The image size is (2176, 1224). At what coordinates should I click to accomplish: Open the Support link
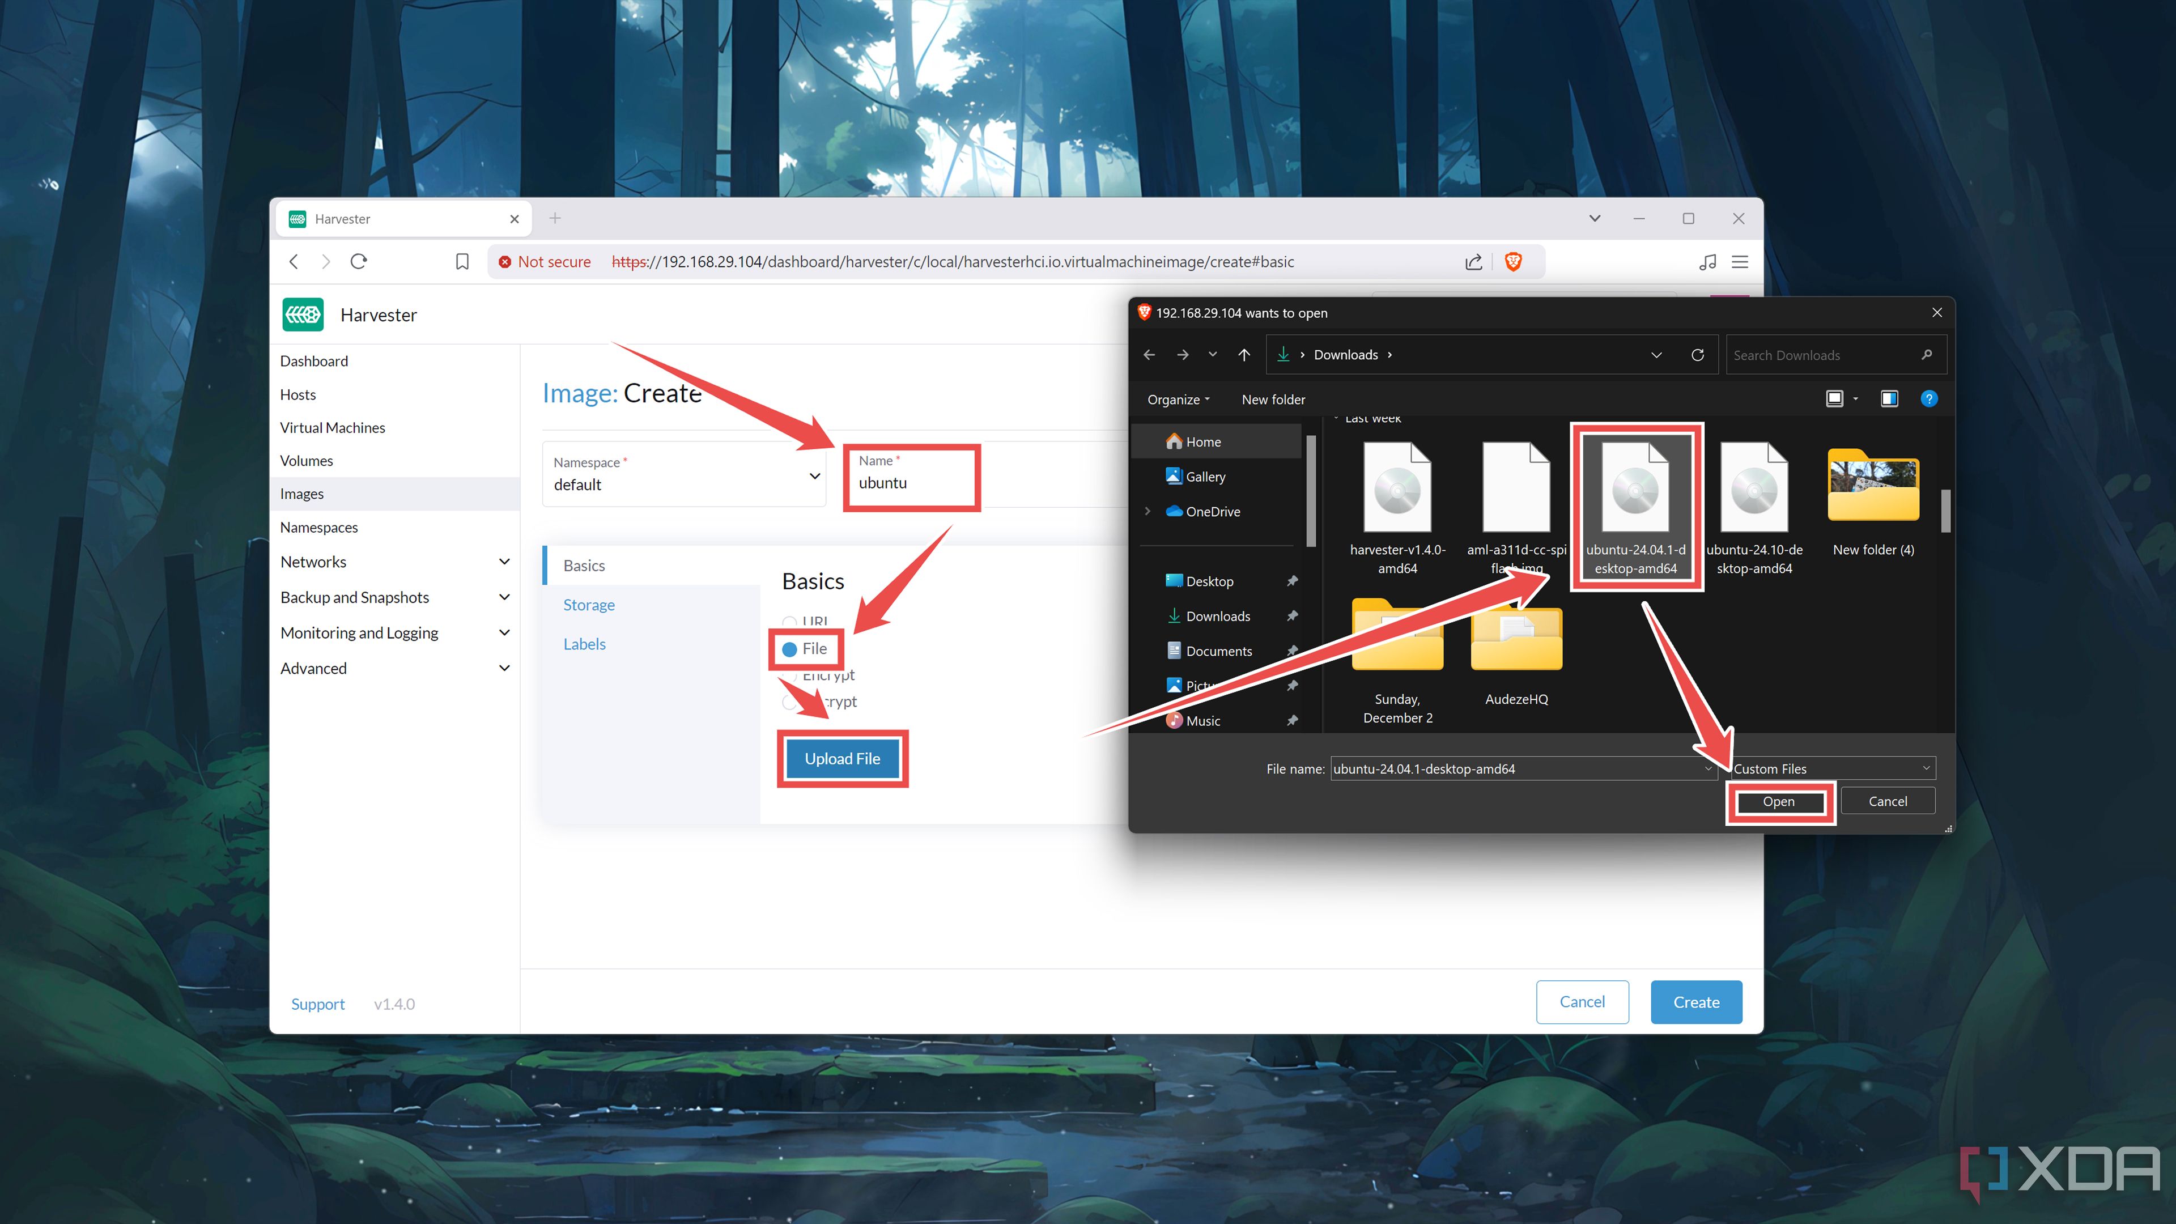(x=317, y=1004)
